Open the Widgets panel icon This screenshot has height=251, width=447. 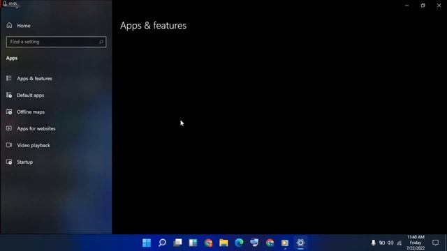coord(193,243)
